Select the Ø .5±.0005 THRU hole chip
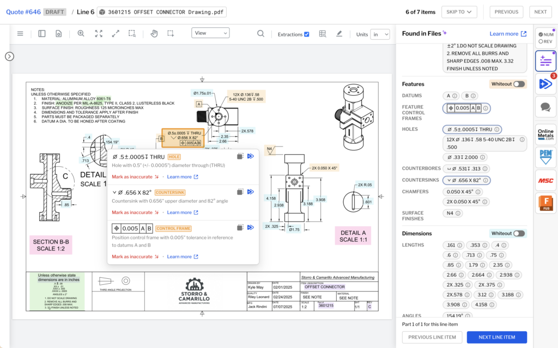Viewport: 558px width, 348px height. click(x=472, y=130)
